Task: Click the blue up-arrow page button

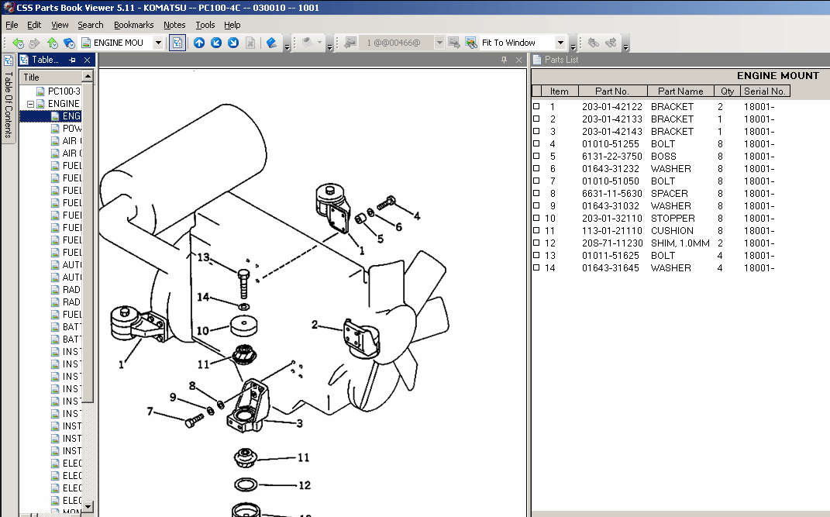Action: pyautogui.click(x=199, y=43)
